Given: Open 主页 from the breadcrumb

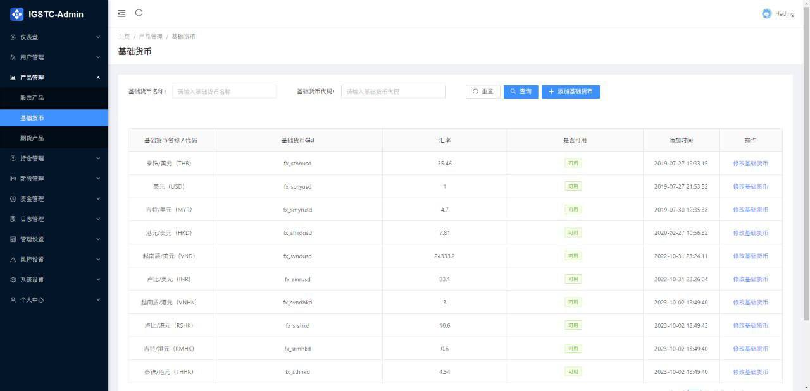Looking at the screenshot, I should [123, 37].
